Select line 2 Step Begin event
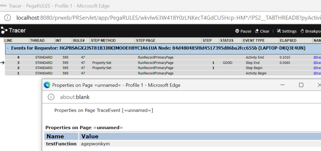 254,68
